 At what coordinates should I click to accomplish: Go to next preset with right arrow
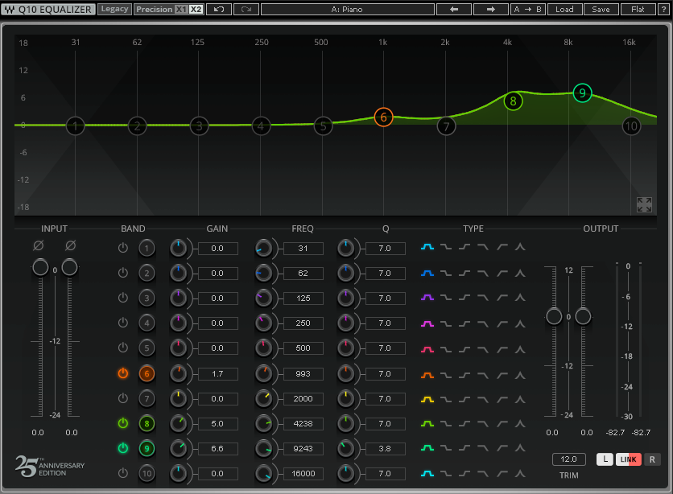(x=490, y=9)
